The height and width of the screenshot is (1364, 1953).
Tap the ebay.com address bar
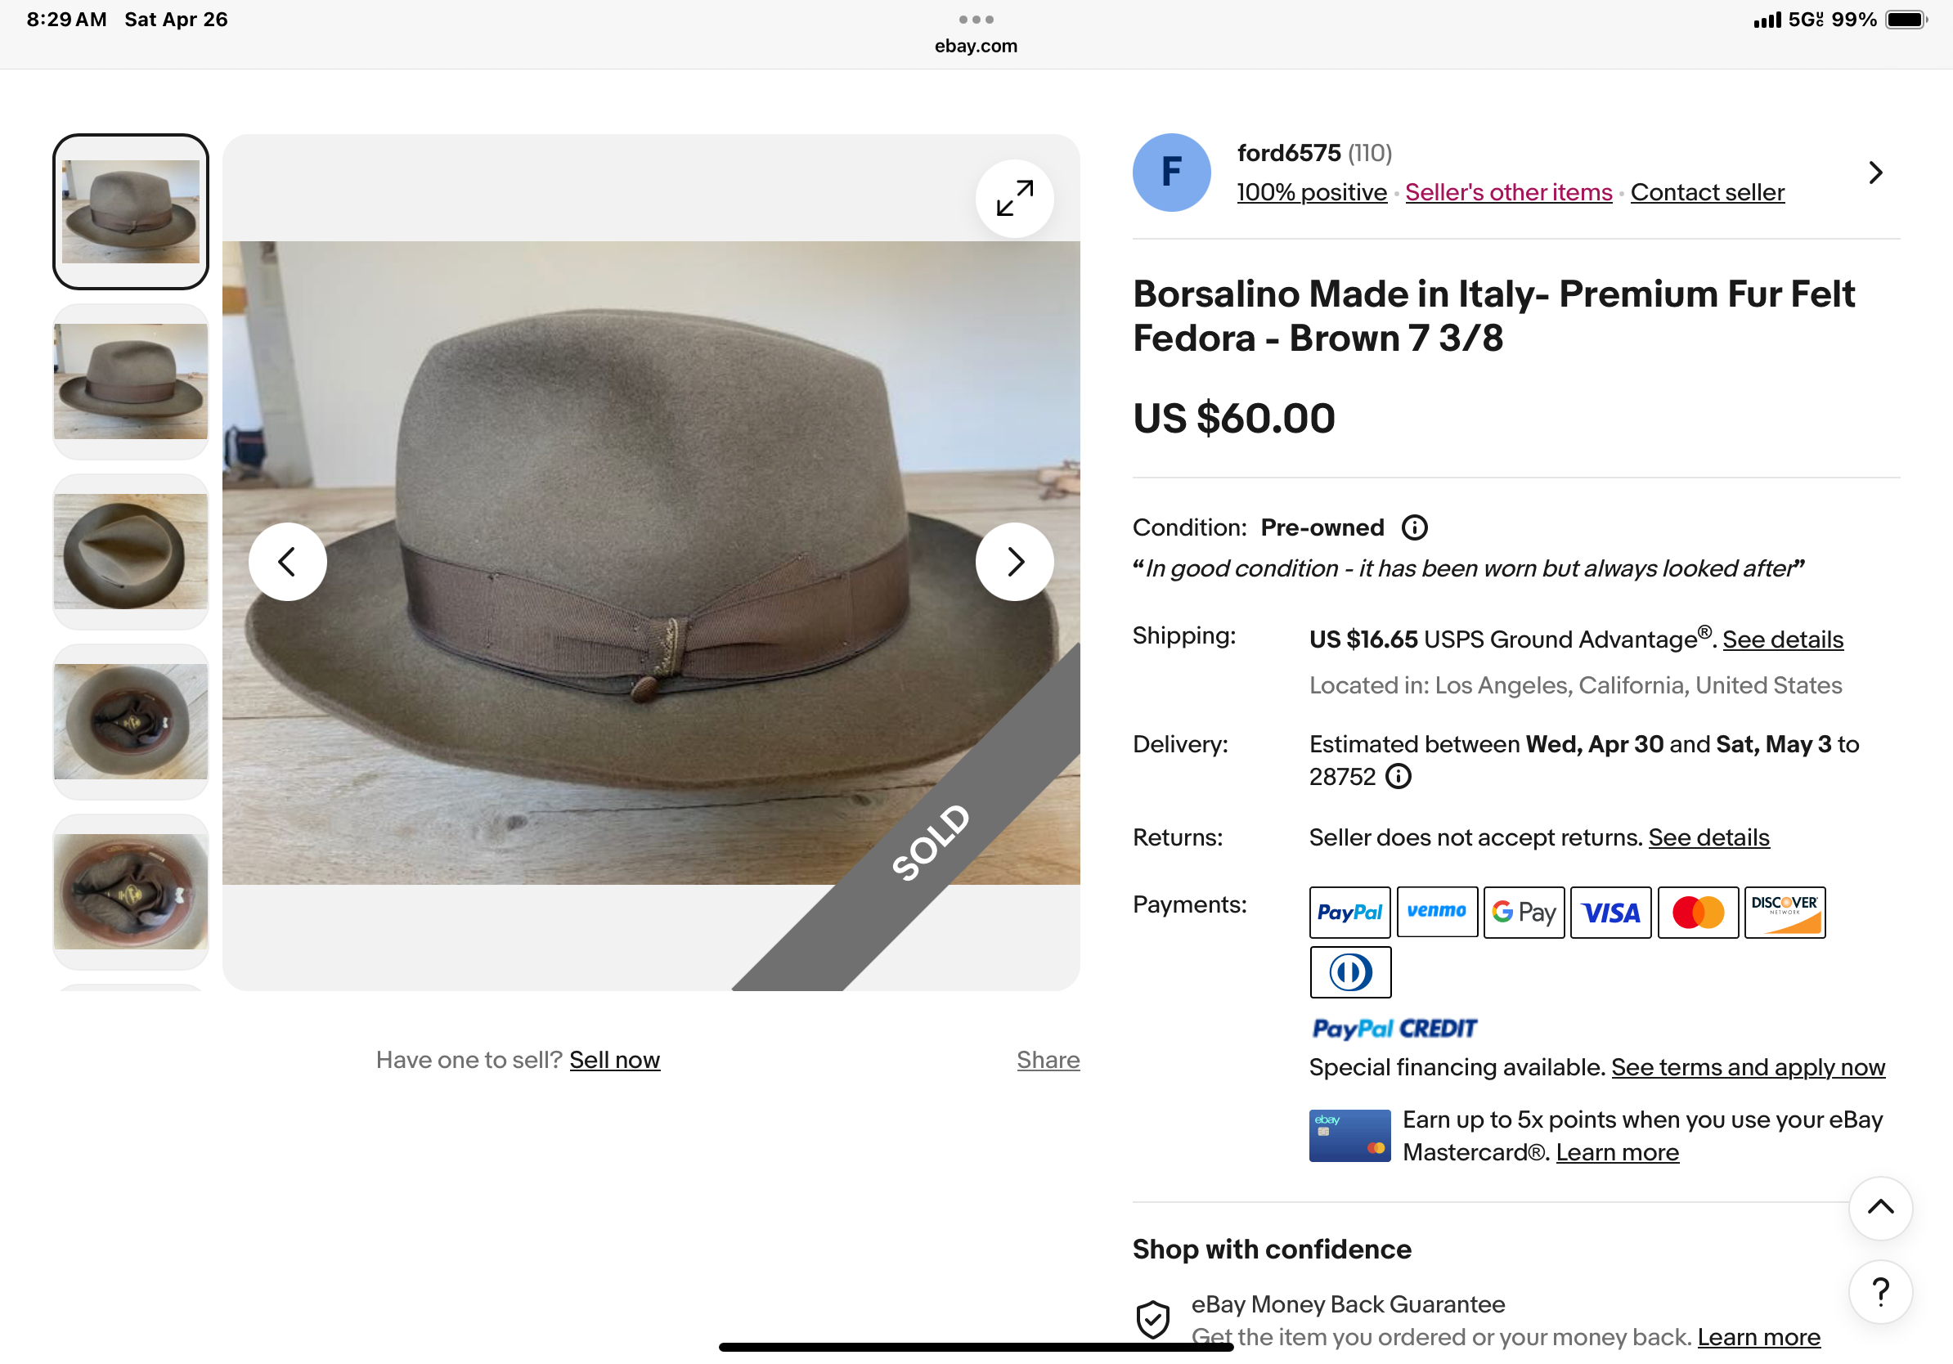pyautogui.click(x=976, y=46)
